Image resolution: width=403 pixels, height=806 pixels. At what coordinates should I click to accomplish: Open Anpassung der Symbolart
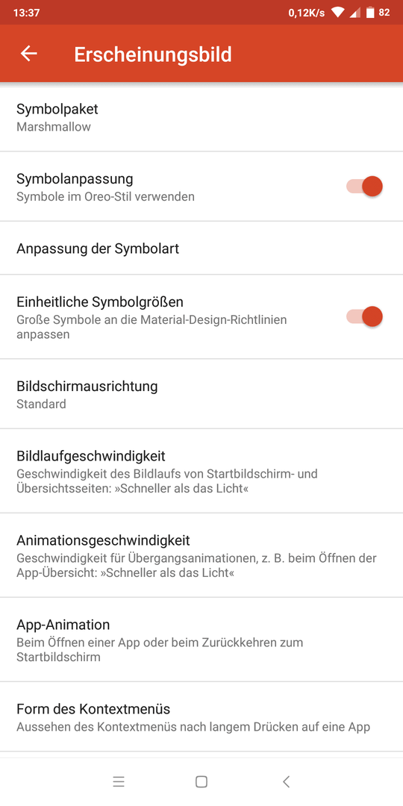[x=201, y=249]
